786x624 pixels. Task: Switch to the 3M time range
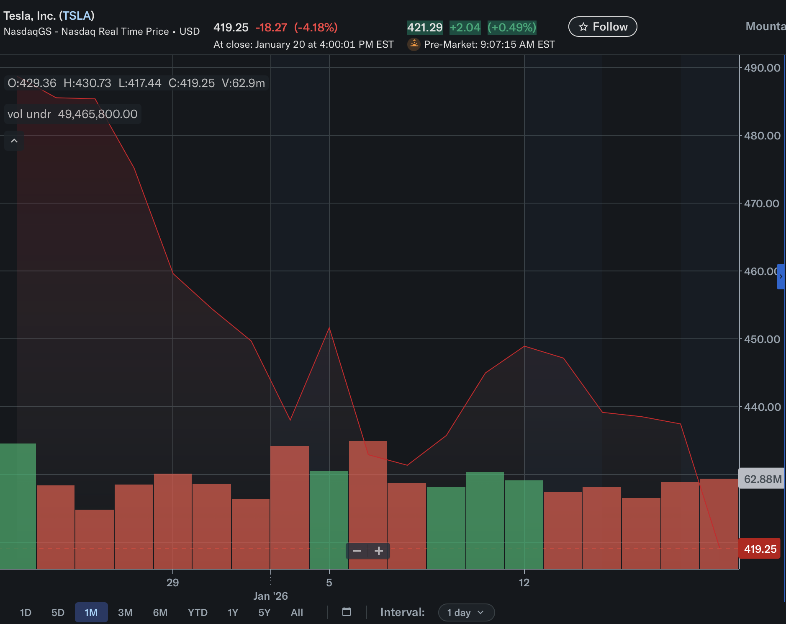tap(125, 613)
